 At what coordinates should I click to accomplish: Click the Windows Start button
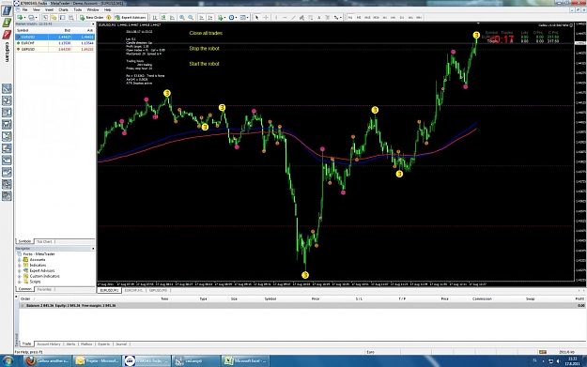8,361
